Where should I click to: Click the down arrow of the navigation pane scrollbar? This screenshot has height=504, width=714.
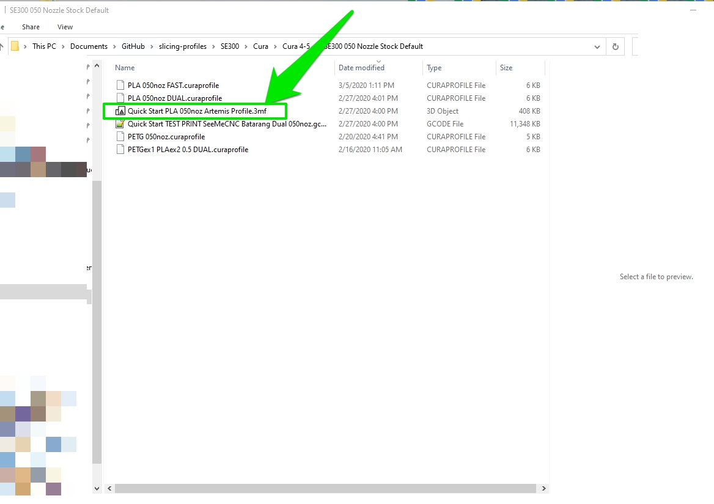coord(97,489)
